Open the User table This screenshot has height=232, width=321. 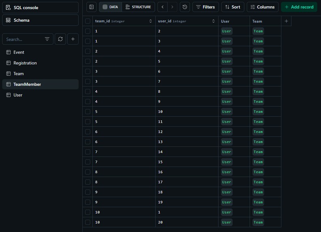(40, 95)
